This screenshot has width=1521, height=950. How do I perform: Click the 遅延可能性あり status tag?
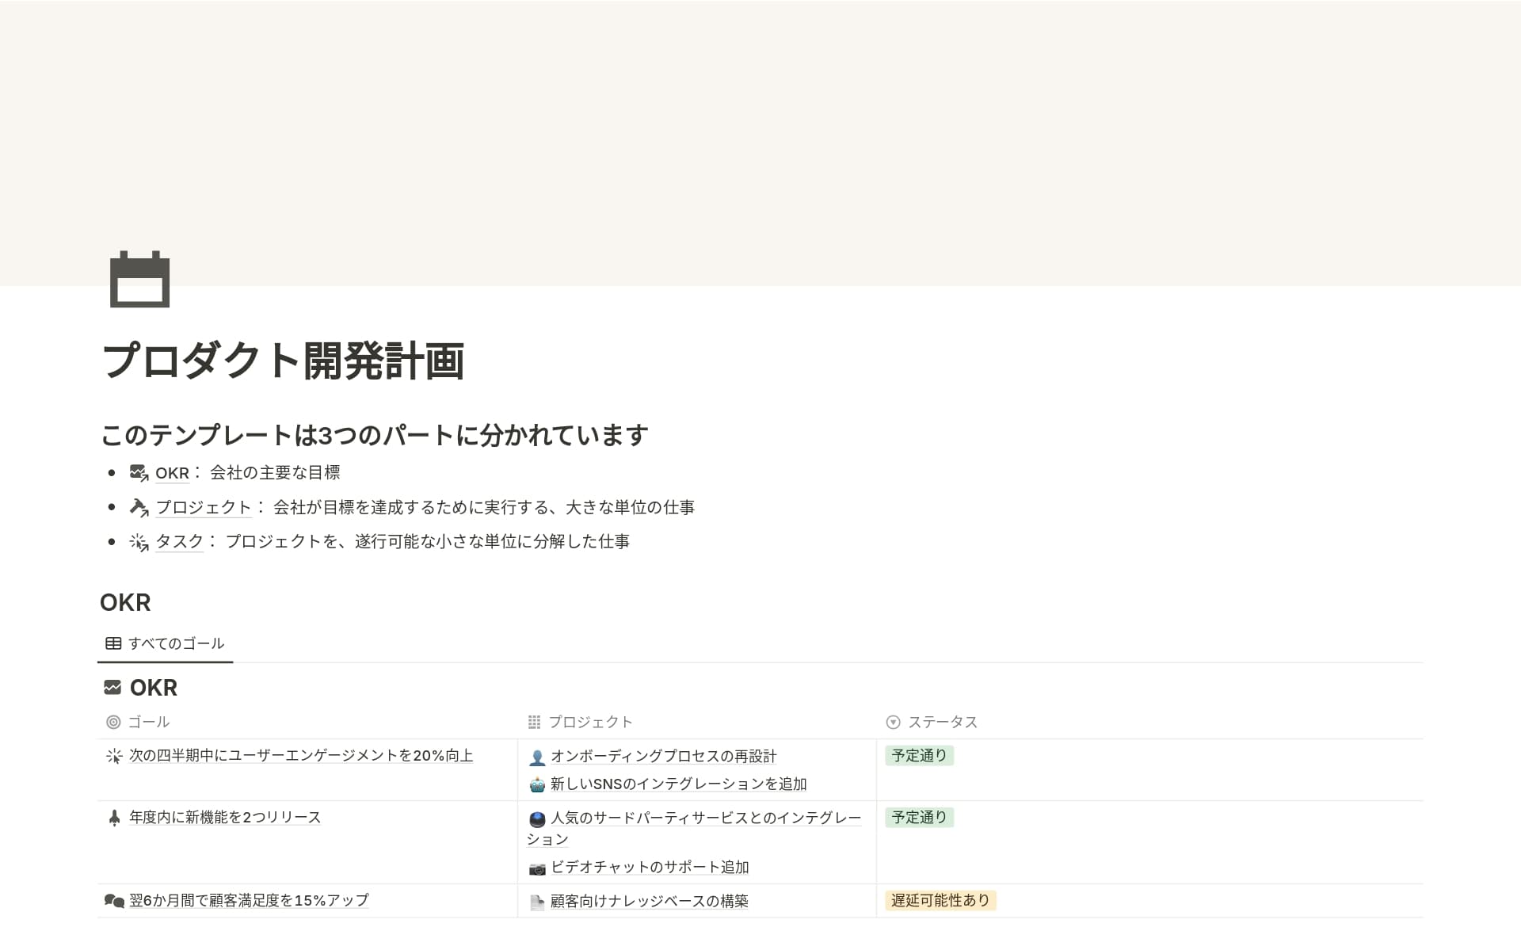click(x=940, y=901)
